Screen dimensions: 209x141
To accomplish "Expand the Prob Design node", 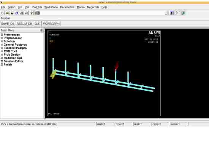I will (2, 54).
